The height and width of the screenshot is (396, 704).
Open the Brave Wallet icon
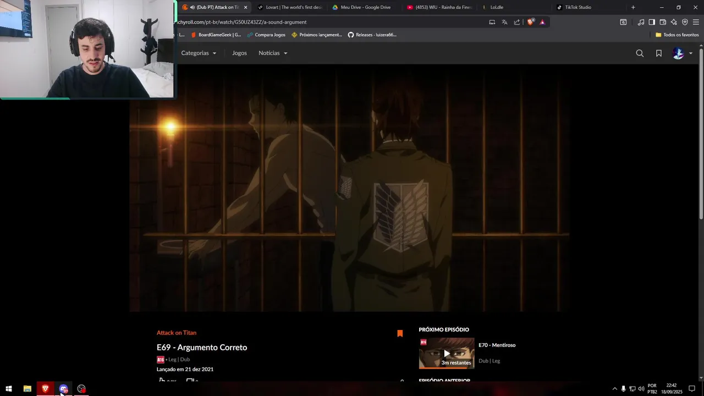(663, 22)
